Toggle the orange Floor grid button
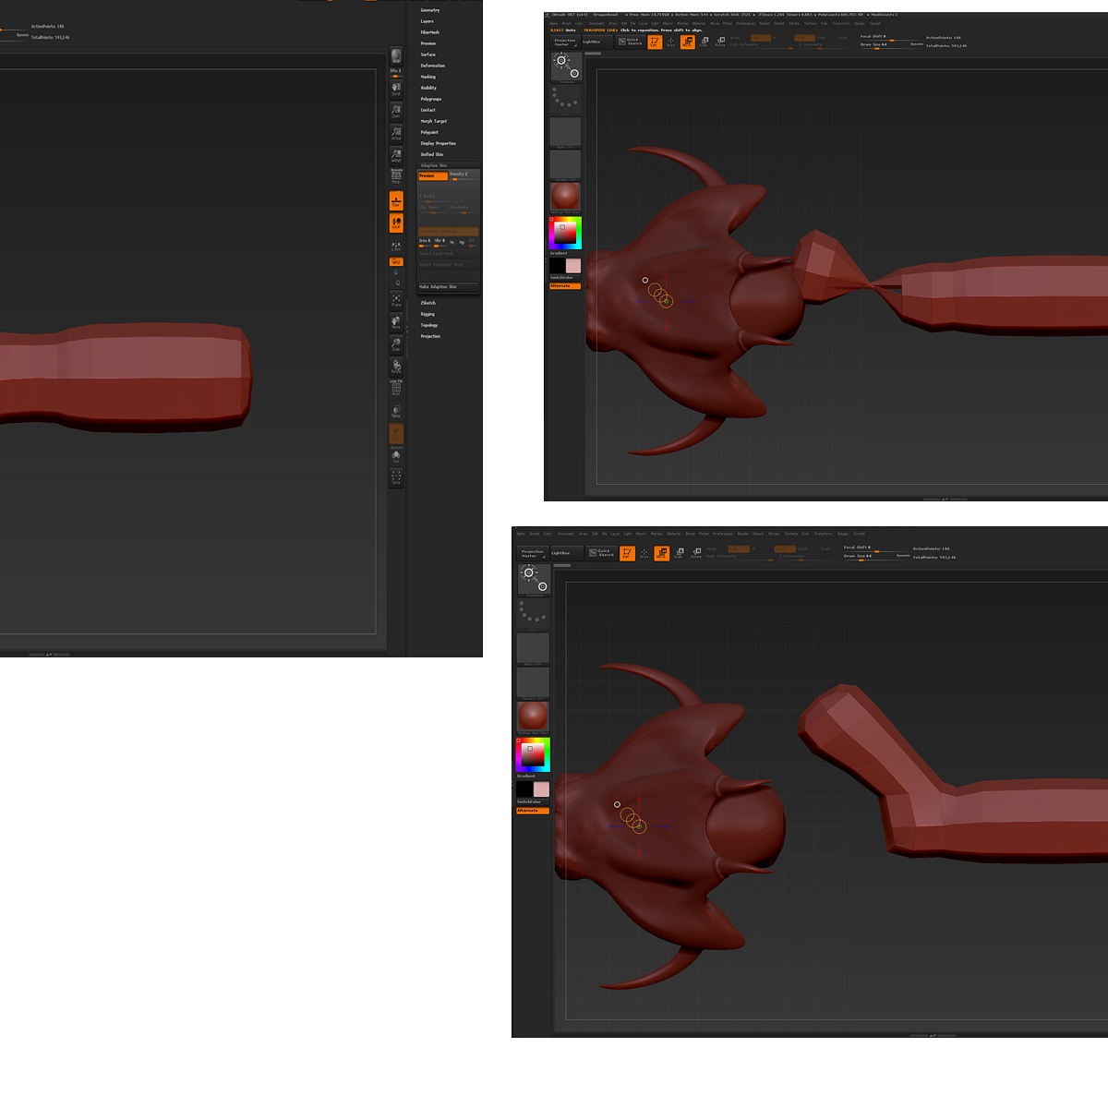The height and width of the screenshot is (1108, 1108). pyautogui.click(x=396, y=200)
